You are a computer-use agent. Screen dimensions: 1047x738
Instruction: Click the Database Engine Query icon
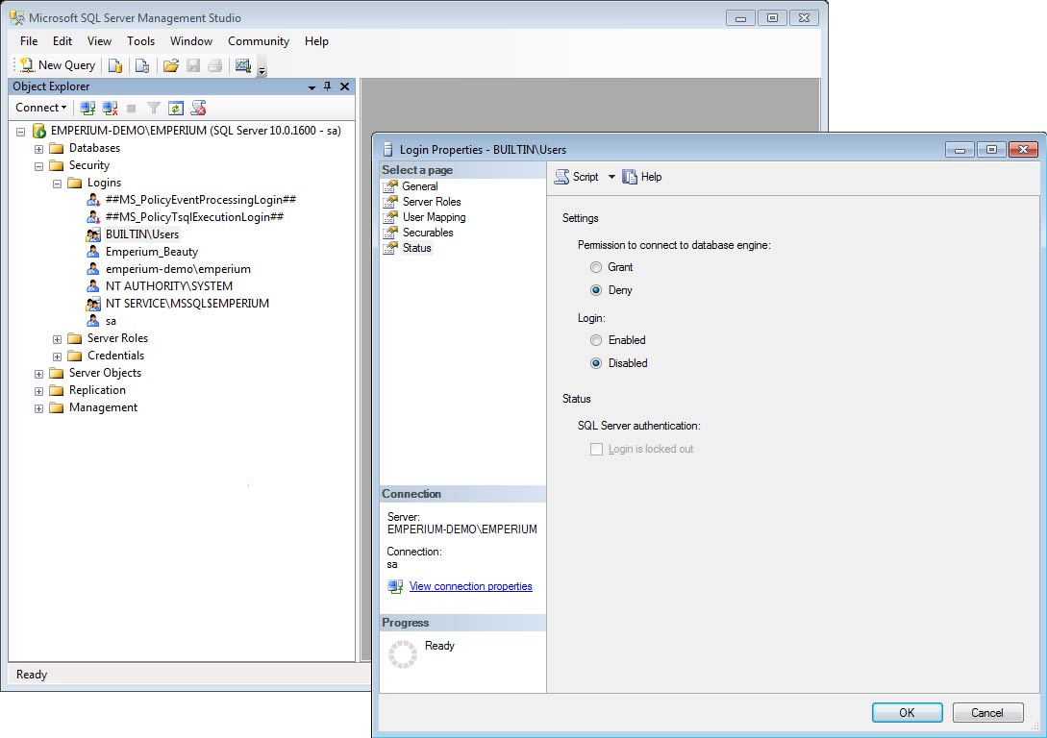(x=114, y=65)
